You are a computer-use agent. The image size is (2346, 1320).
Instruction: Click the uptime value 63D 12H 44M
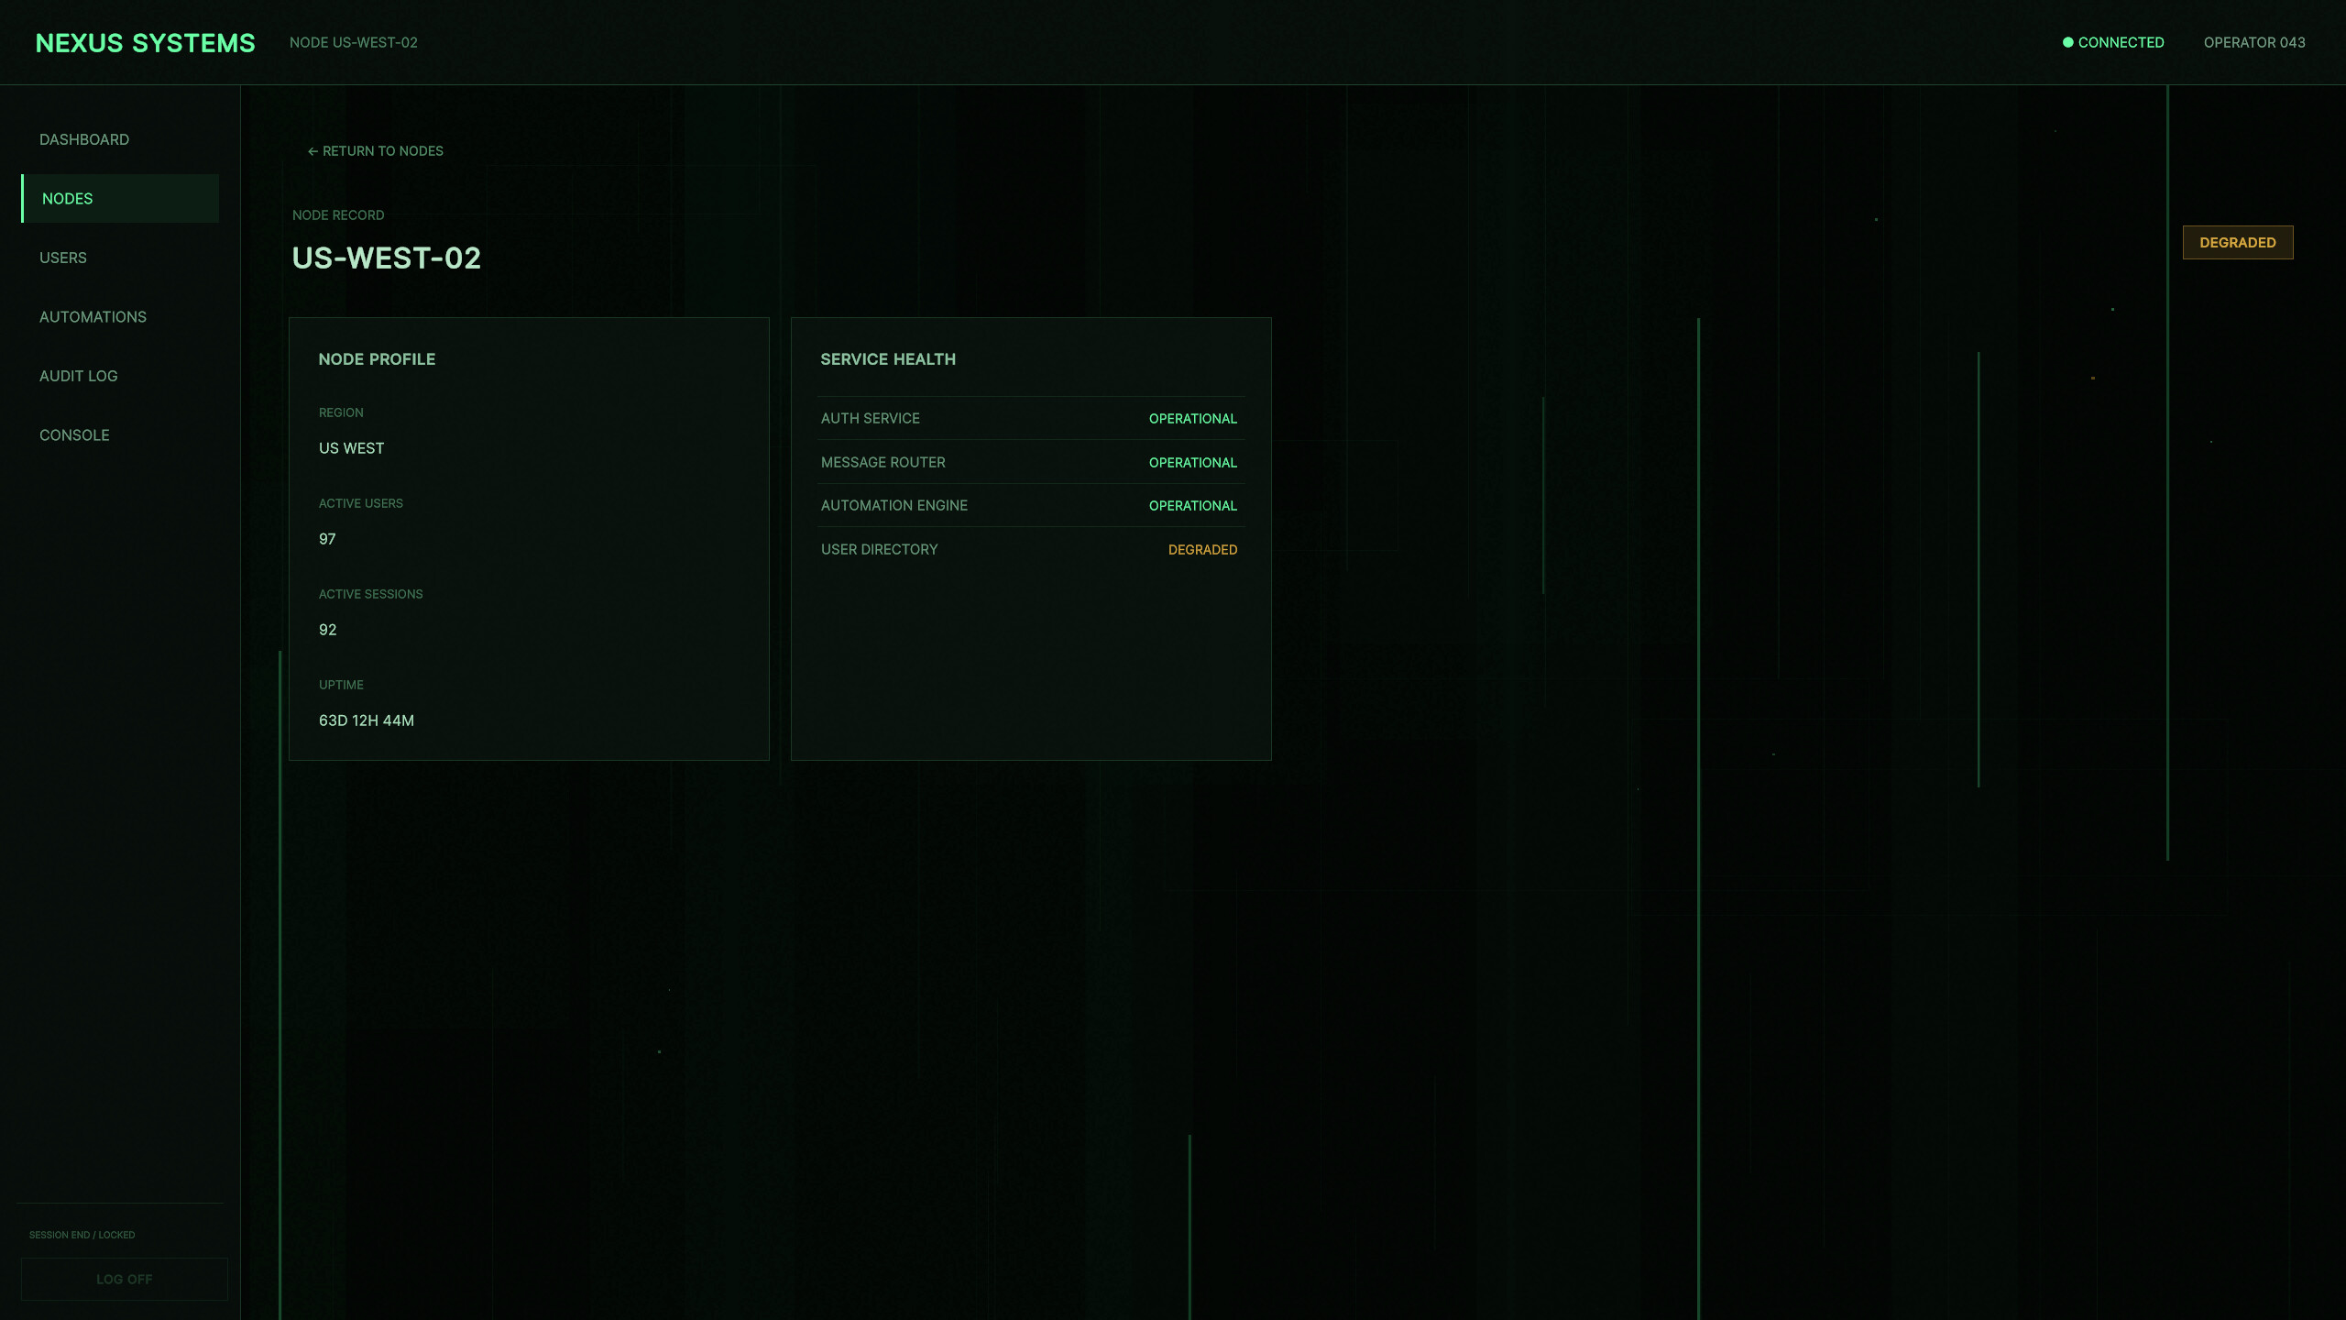click(366, 720)
